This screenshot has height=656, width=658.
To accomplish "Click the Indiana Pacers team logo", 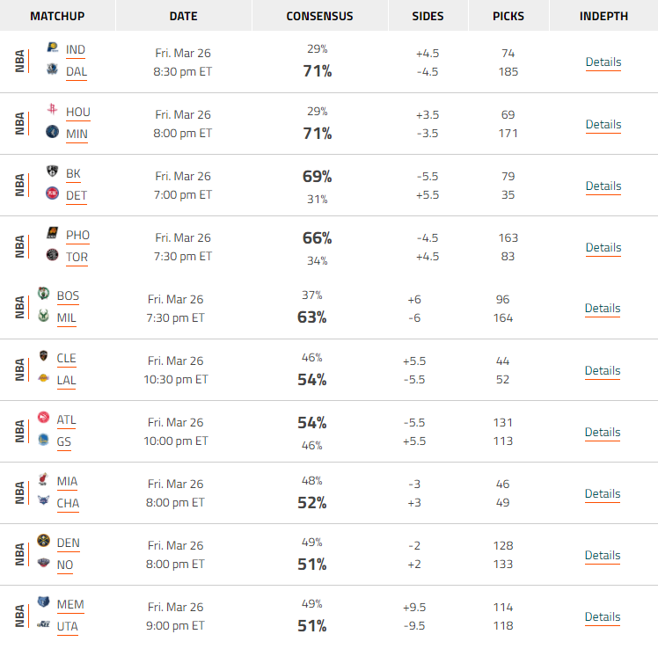I will point(53,47).
